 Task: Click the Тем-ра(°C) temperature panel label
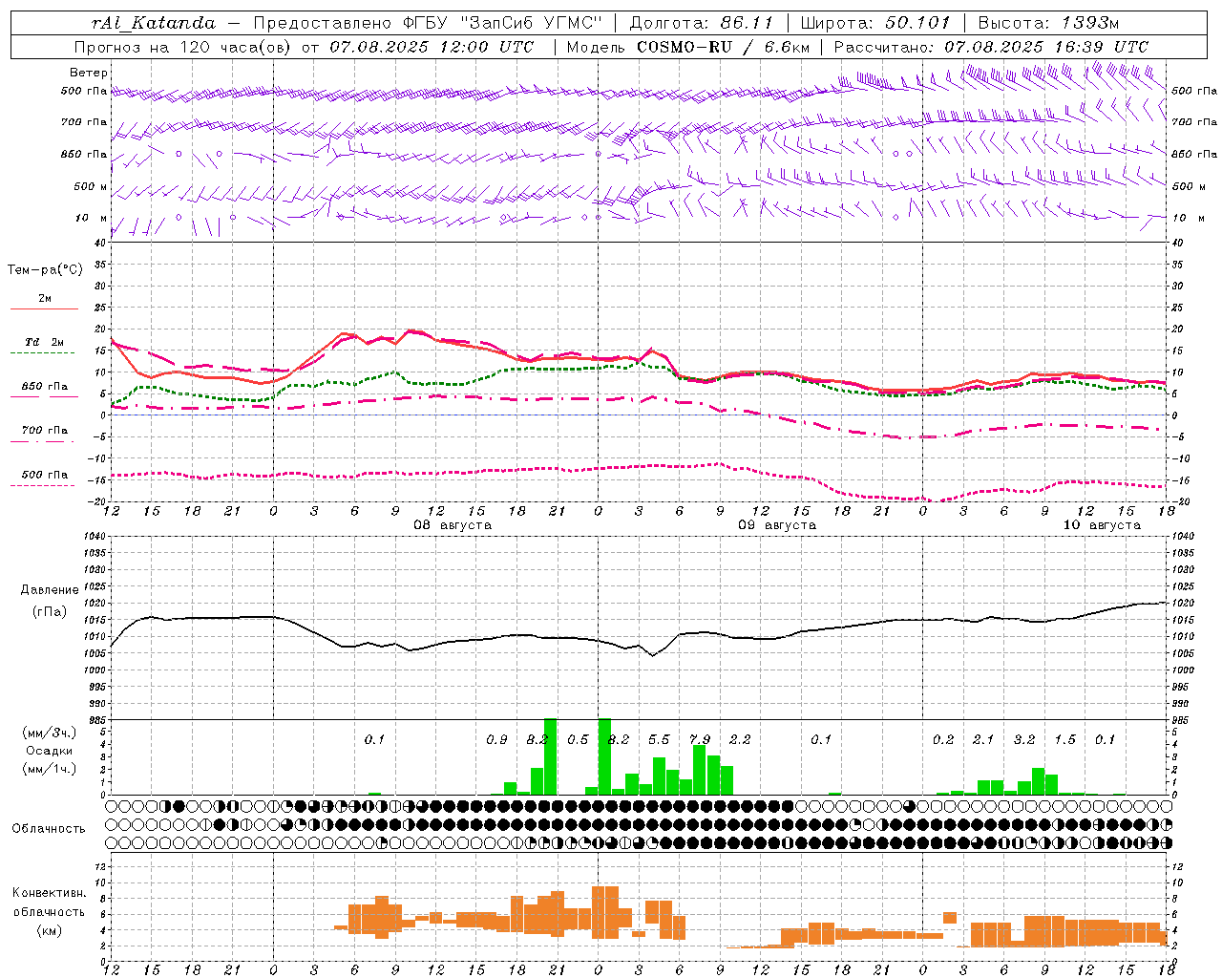tap(45, 270)
